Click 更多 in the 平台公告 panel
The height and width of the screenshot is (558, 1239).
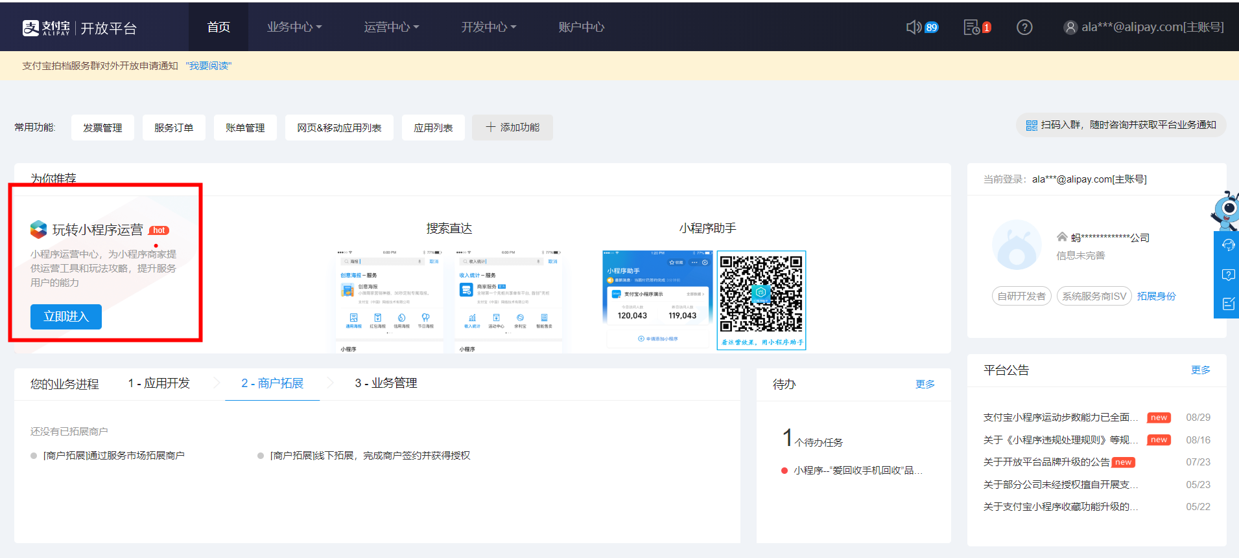[x=1201, y=370]
